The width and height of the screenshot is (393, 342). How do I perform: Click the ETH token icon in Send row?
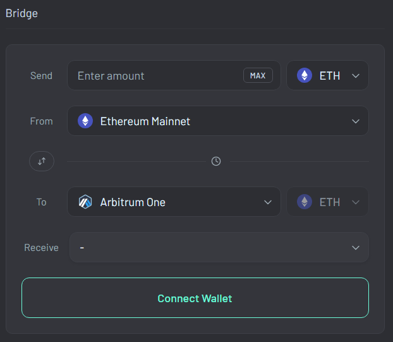tap(305, 76)
